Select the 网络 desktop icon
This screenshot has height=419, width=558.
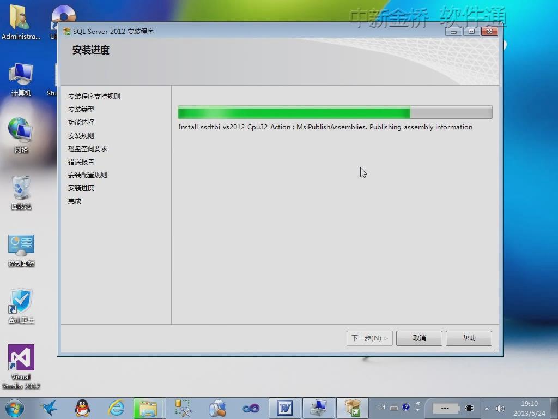tap(21, 135)
